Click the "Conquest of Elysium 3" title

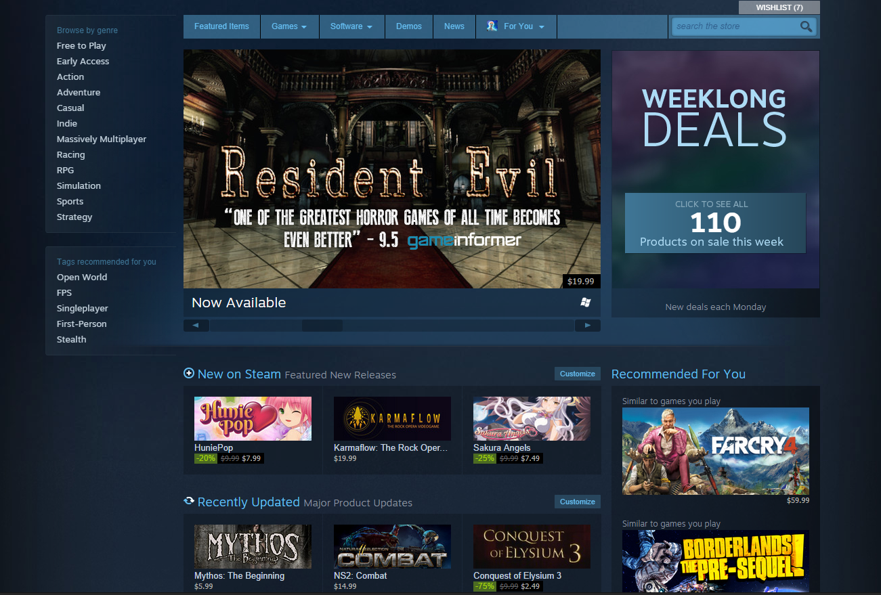517,576
